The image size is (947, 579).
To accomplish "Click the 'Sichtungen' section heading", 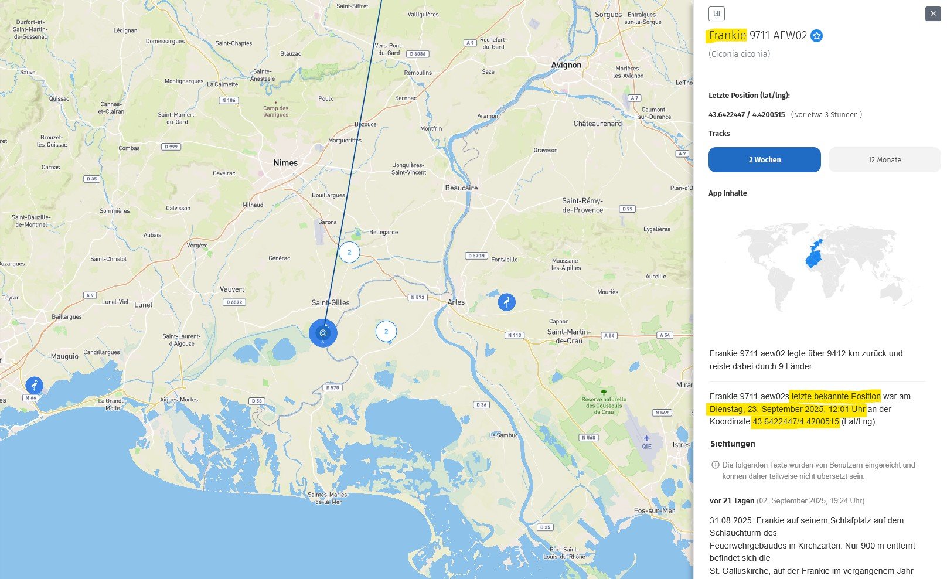I will [x=732, y=444].
